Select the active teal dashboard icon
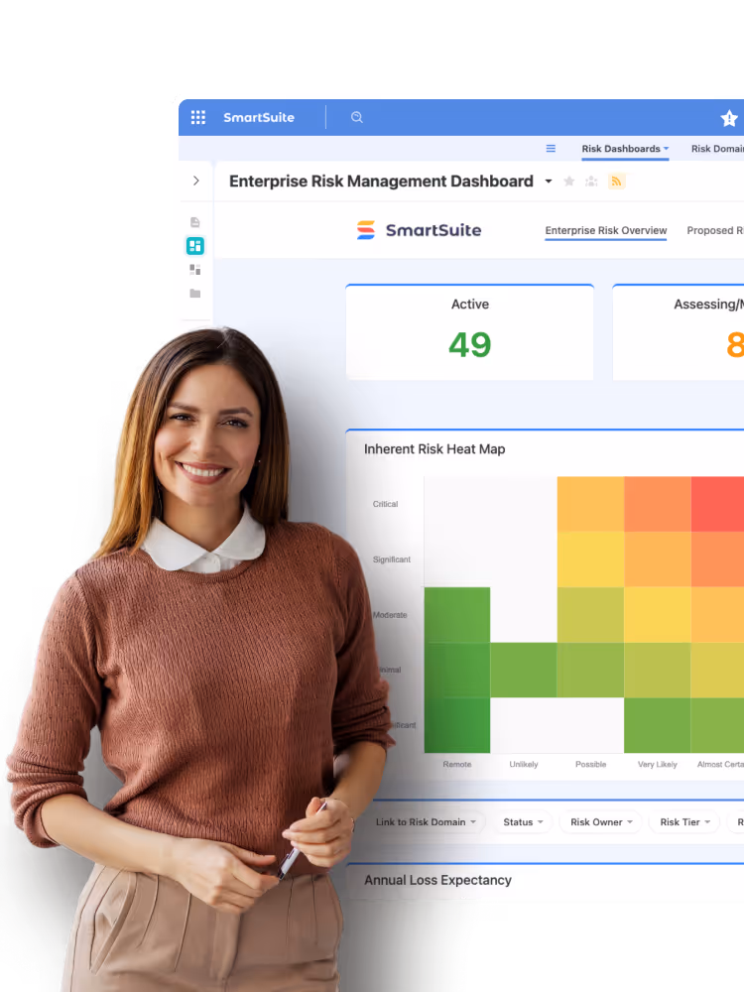This screenshot has height=992, width=744. (x=194, y=245)
